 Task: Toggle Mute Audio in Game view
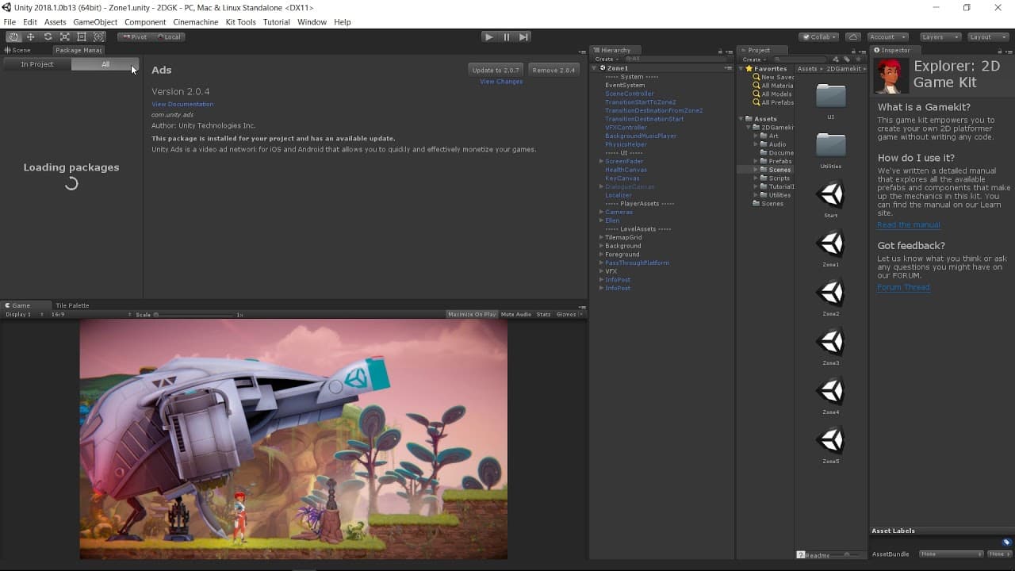pos(516,314)
